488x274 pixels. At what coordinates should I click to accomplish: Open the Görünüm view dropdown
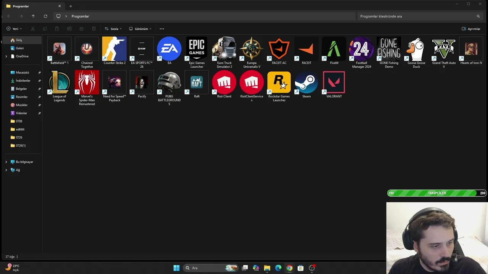point(140,29)
